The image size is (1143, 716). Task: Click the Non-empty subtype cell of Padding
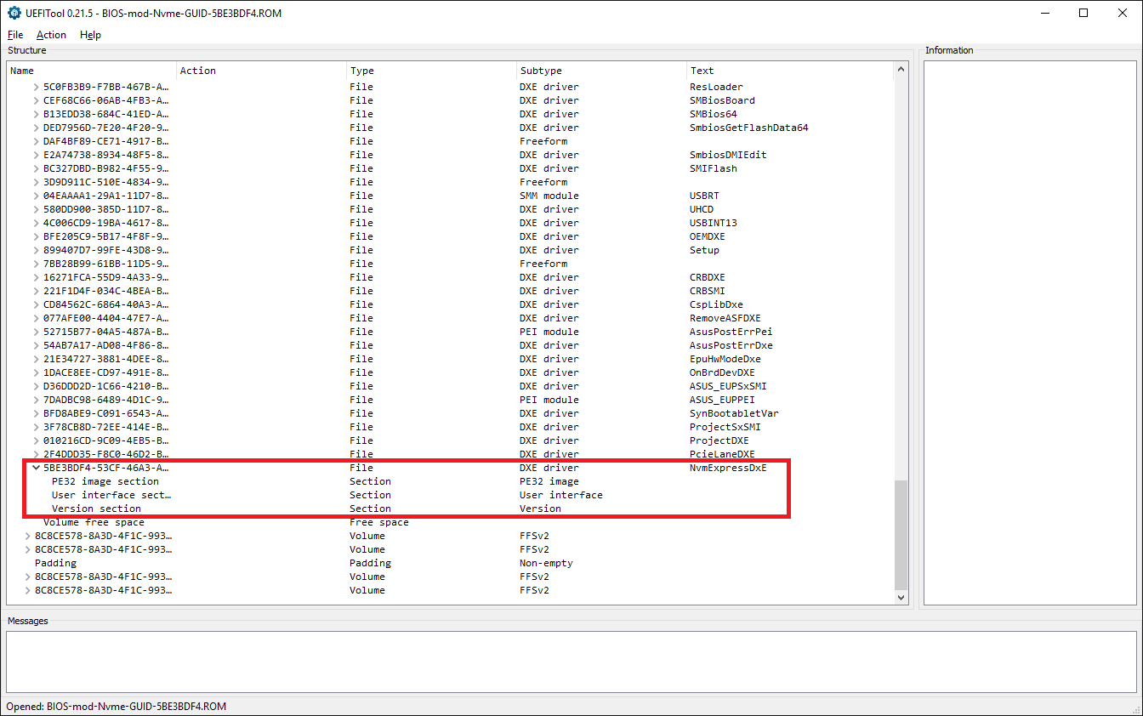[546, 563]
